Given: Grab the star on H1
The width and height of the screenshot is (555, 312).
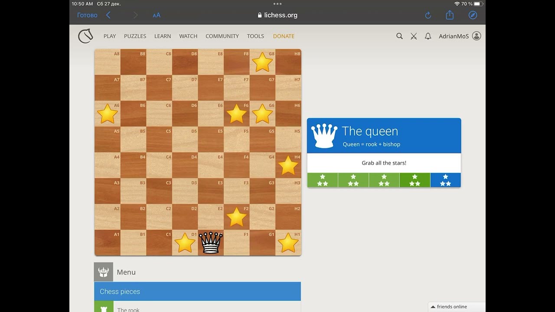Looking at the screenshot, I should point(288,243).
